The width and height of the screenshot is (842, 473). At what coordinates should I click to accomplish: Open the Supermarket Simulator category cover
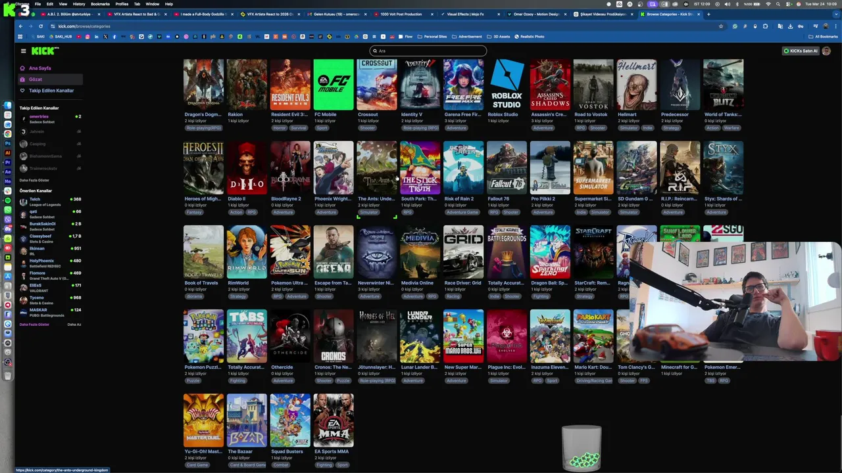tap(593, 168)
